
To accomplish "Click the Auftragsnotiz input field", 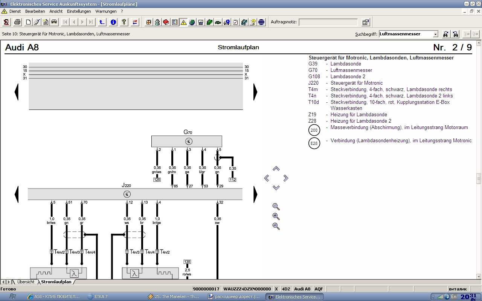I will pos(328,22).
